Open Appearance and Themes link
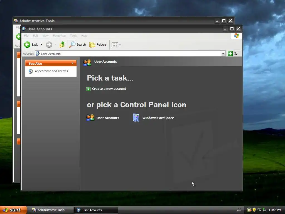The image size is (285, 214). tap(51, 71)
